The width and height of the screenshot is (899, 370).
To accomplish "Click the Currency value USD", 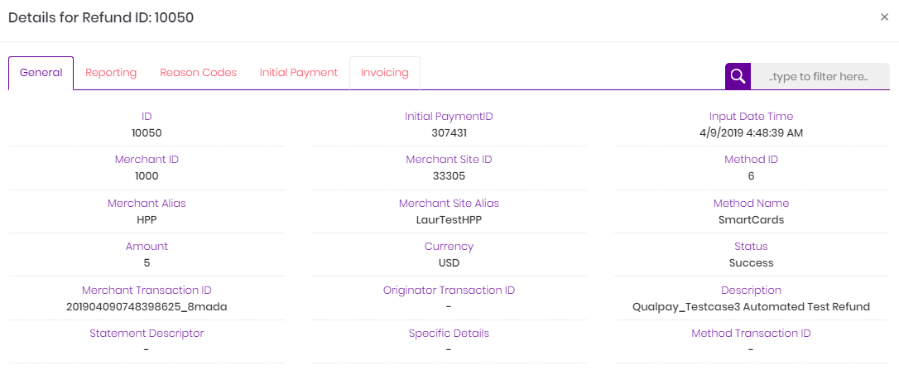I will tap(449, 263).
